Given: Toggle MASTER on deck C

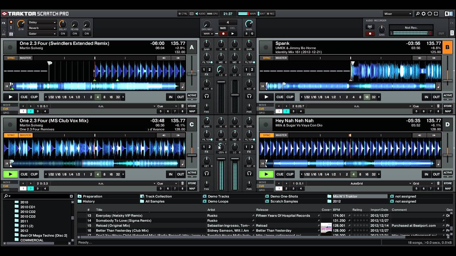Looking at the screenshot, I should pos(25,135).
